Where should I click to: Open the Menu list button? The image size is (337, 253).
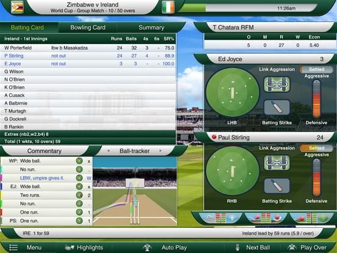tap(24, 248)
